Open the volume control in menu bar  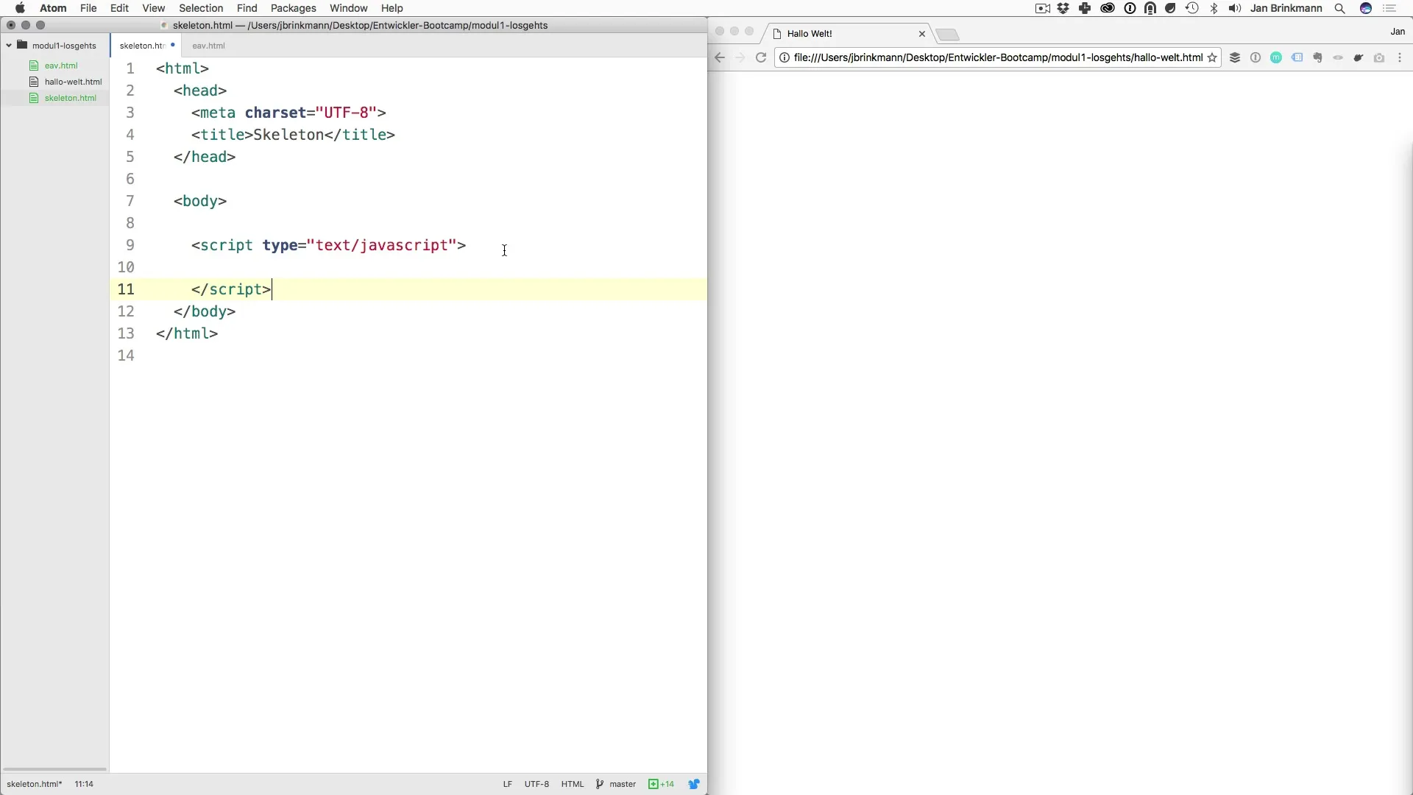point(1235,8)
